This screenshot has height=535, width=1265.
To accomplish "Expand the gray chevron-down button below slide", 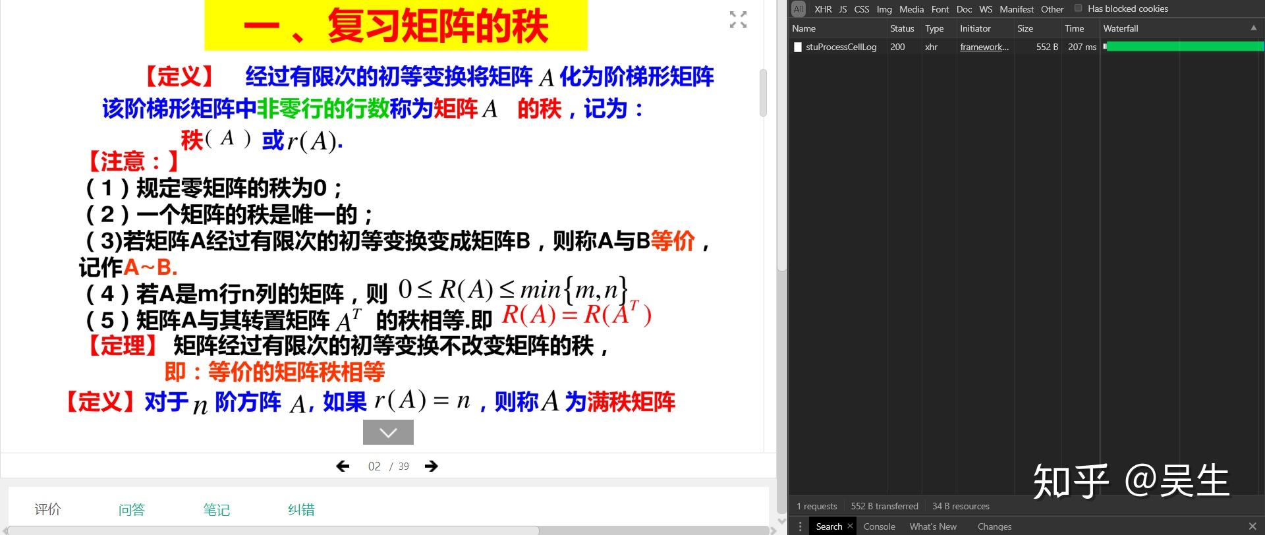I will pos(388,432).
